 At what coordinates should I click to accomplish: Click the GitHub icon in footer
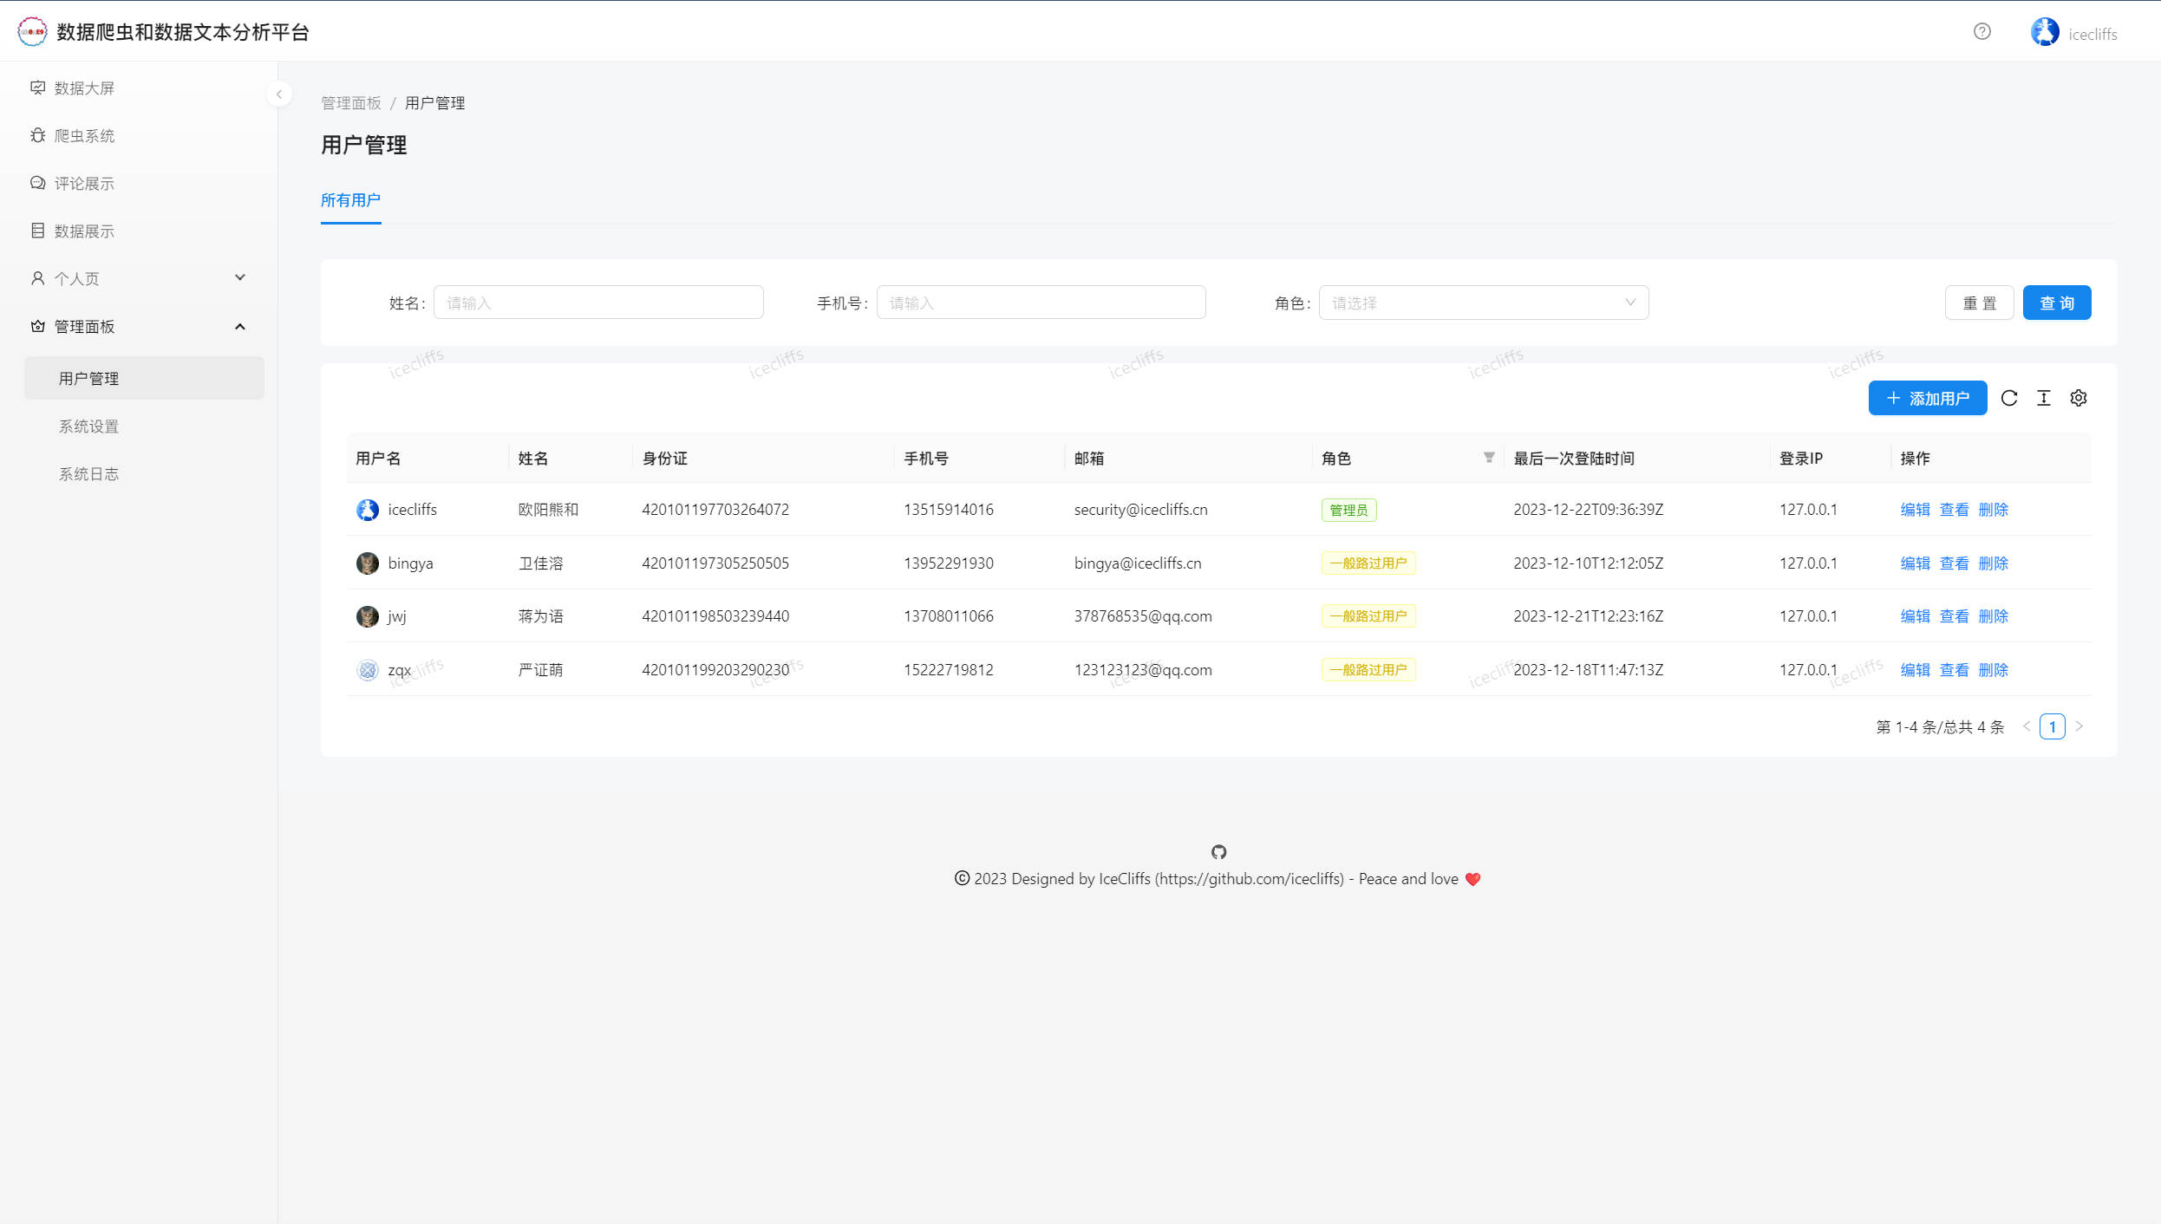click(1218, 852)
